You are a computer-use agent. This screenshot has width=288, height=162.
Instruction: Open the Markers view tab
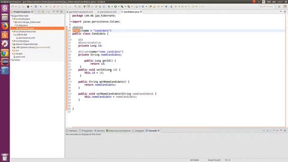pyautogui.click(x=72, y=130)
